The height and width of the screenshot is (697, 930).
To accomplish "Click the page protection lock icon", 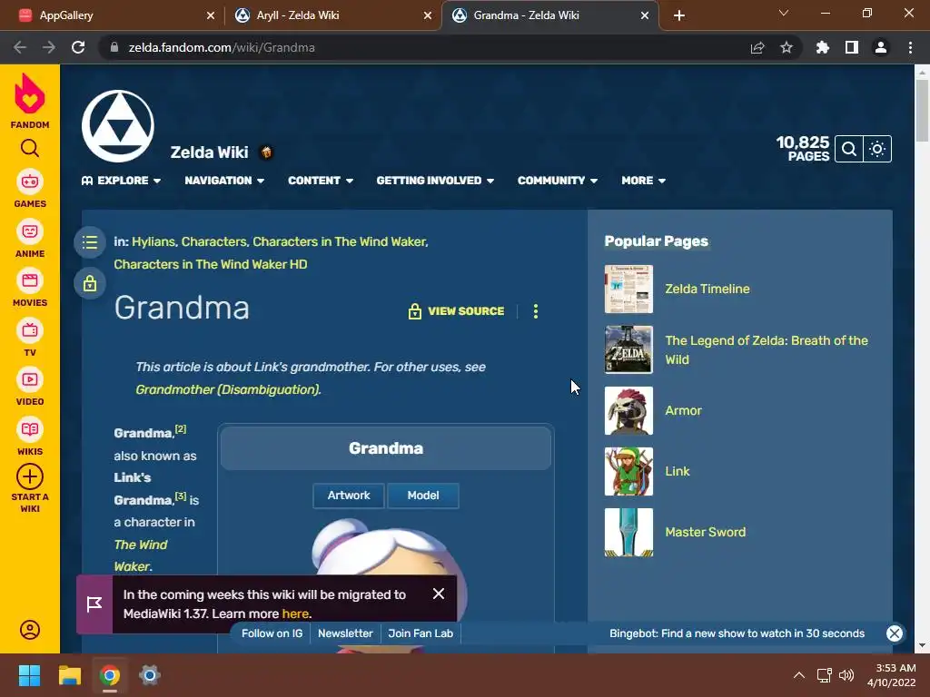I will tap(90, 283).
